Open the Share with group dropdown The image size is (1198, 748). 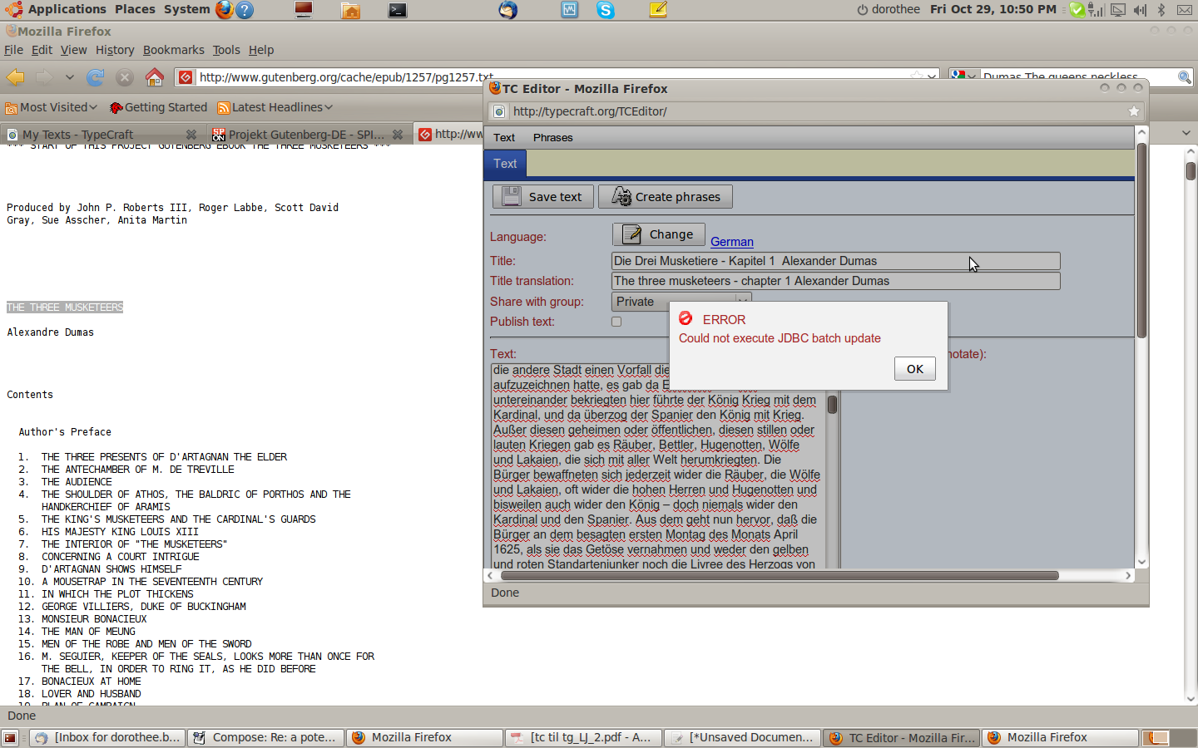coord(681,302)
